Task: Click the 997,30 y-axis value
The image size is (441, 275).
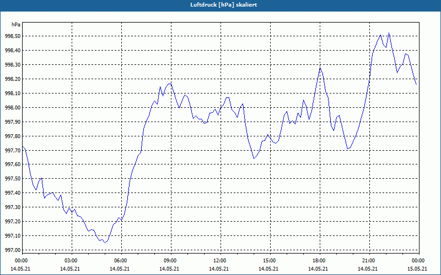Action: tap(13, 207)
